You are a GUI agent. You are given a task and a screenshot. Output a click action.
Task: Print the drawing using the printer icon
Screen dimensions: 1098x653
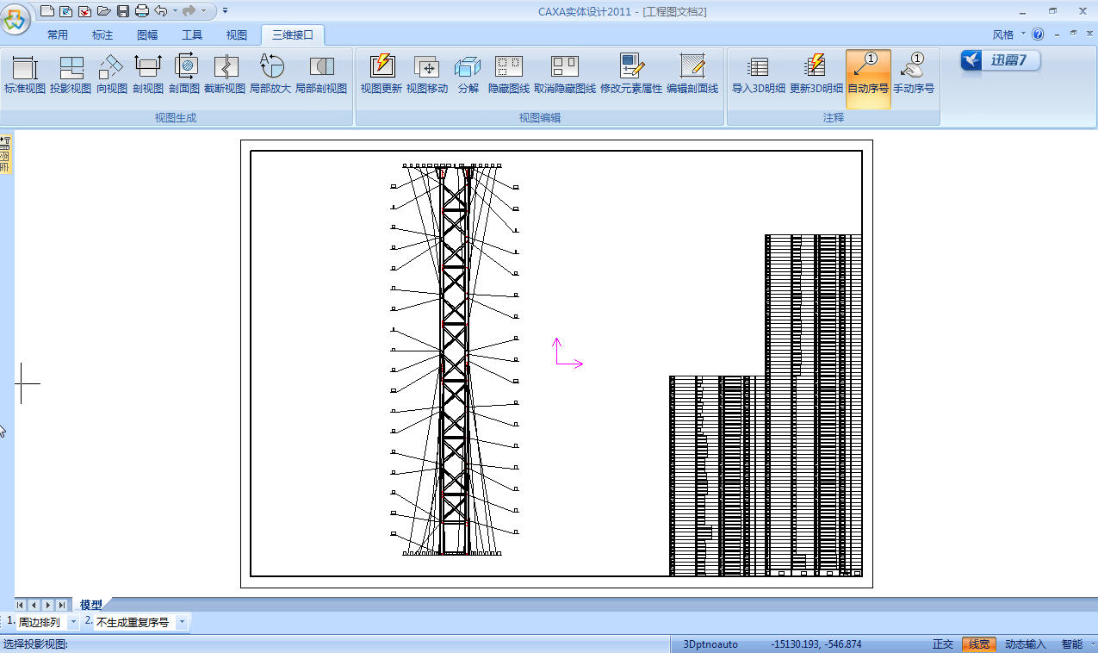pos(142,11)
